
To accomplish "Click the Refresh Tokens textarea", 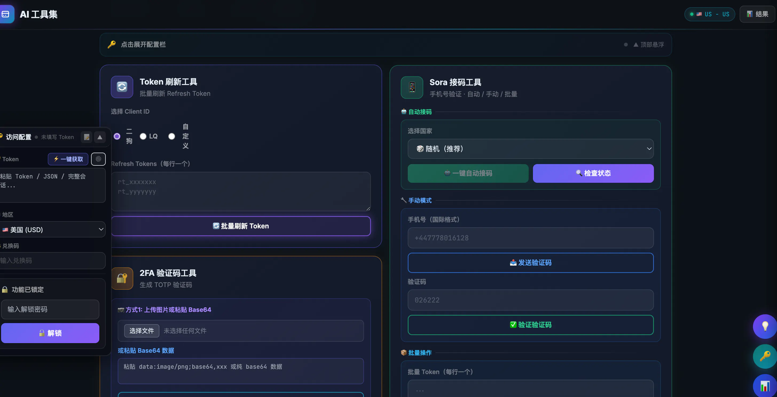I will coord(241,191).
